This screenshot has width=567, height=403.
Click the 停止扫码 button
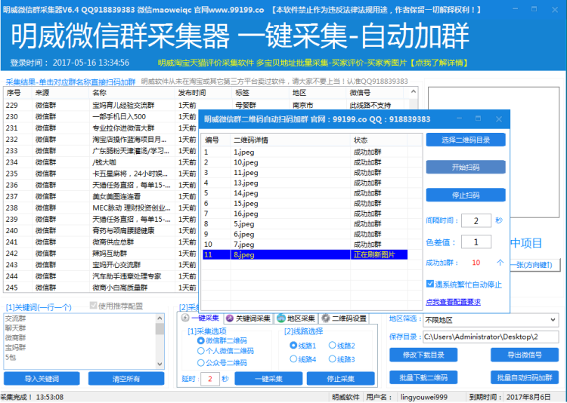466,195
